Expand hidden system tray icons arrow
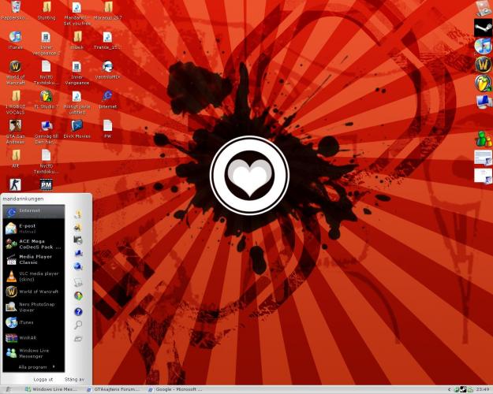This screenshot has height=394, width=493. pyautogui.click(x=448, y=388)
